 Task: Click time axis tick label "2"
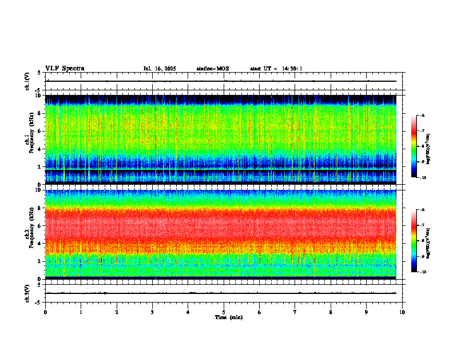(x=117, y=312)
